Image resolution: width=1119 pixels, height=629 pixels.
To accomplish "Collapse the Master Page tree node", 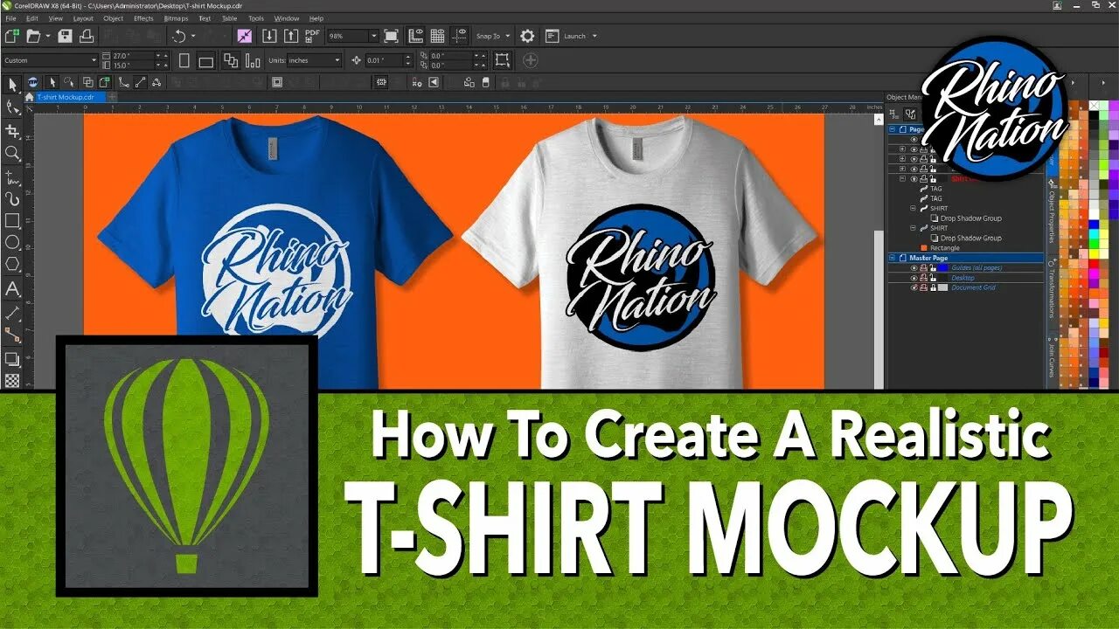I will point(893,258).
